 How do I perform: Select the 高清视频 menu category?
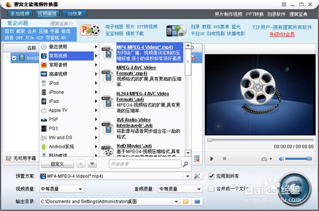click(69, 74)
